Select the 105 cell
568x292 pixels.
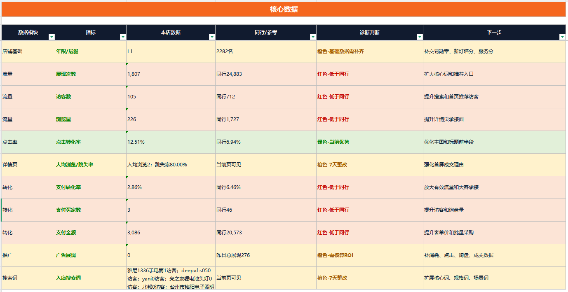point(171,97)
